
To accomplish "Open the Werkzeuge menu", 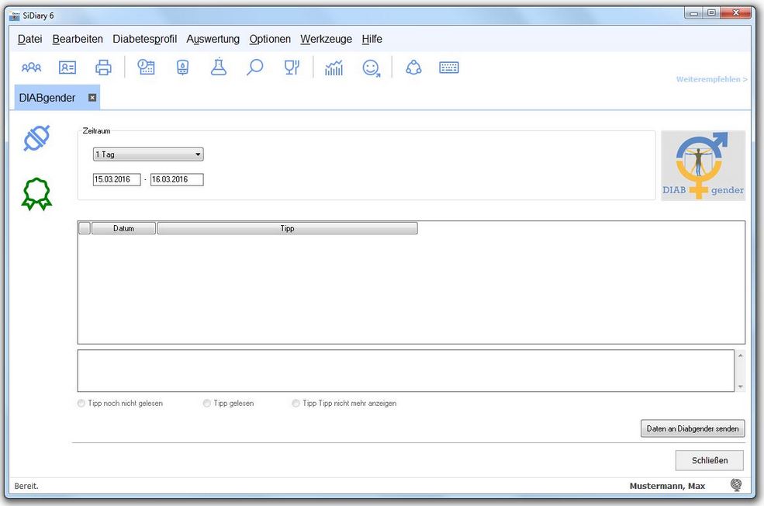I will click(326, 39).
